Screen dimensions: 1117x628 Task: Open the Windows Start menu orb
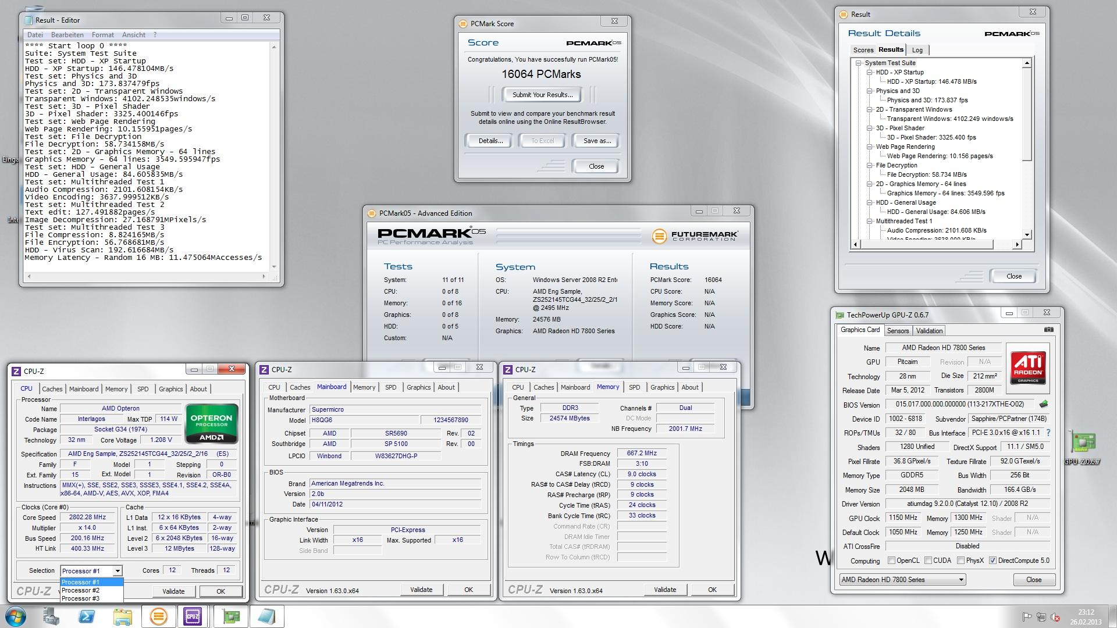[x=16, y=616]
